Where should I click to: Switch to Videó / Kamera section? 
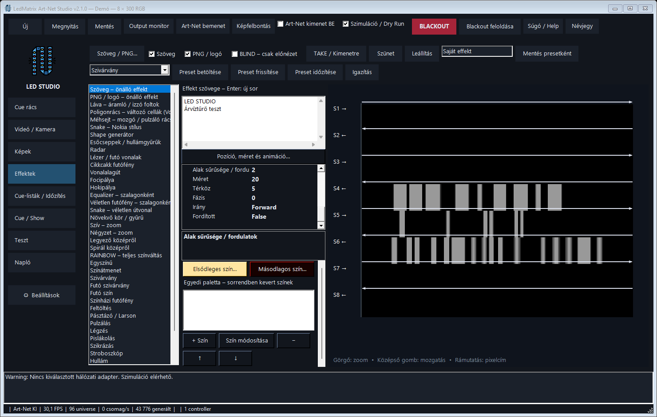point(42,130)
